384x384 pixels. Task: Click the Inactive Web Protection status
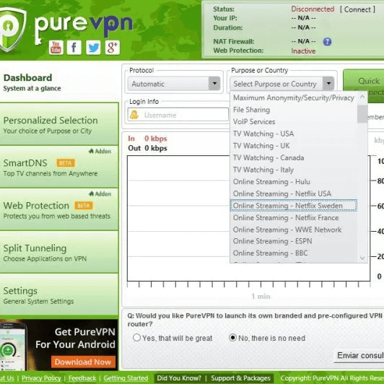click(303, 51)
